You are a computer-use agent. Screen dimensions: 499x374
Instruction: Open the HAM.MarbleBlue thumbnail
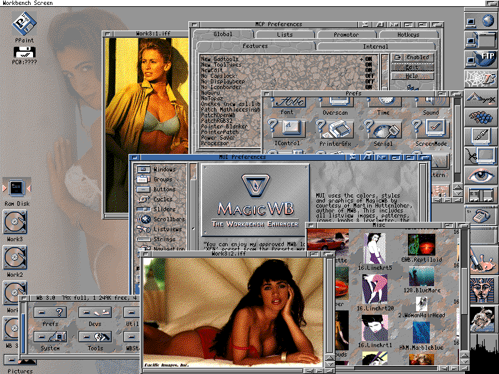421,333
